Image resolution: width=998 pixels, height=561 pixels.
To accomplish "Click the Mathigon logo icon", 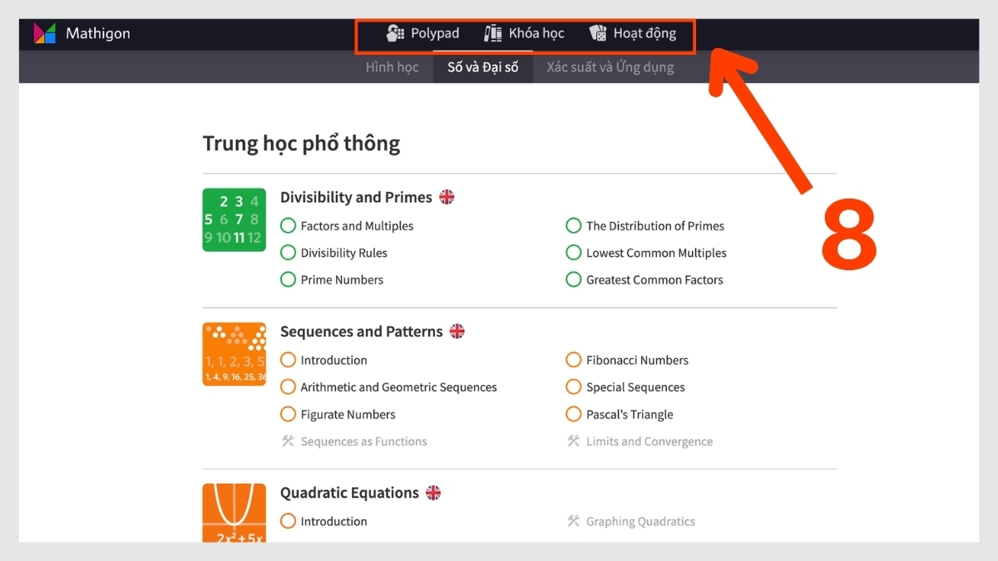I will coord(45,33).
